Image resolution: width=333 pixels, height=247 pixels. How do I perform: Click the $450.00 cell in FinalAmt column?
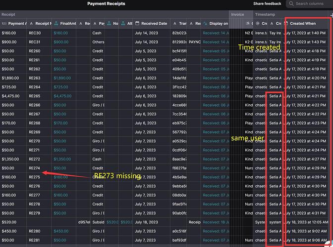click(64, 231)
